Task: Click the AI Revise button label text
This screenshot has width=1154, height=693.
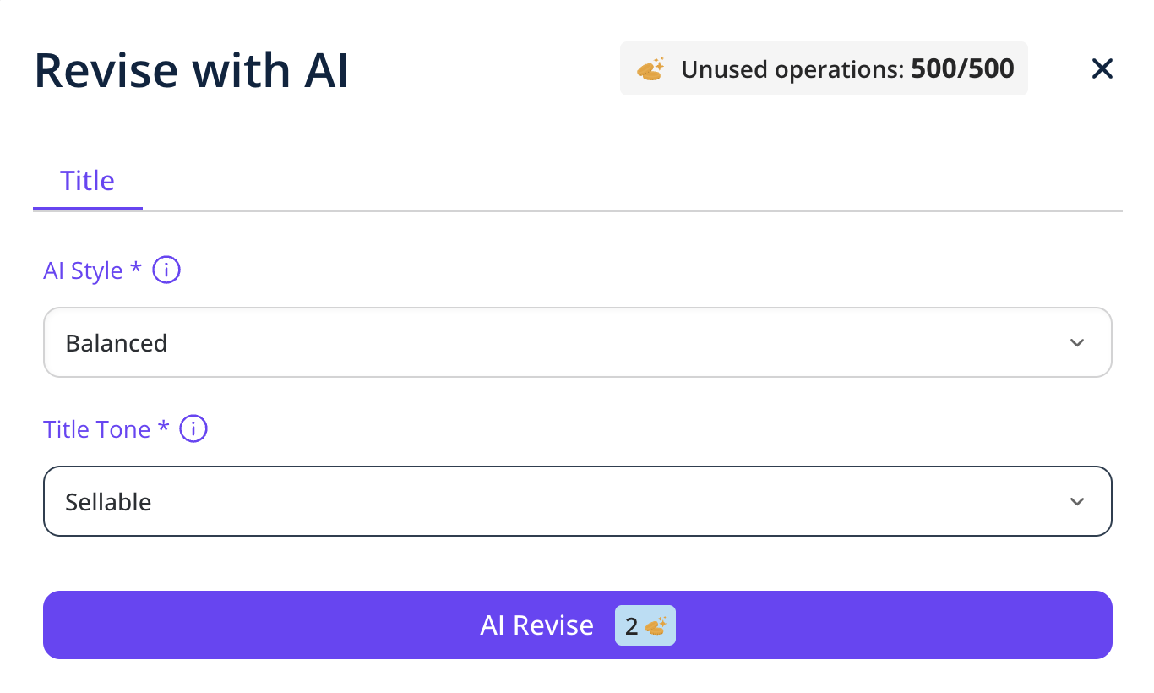Action: 536,625
